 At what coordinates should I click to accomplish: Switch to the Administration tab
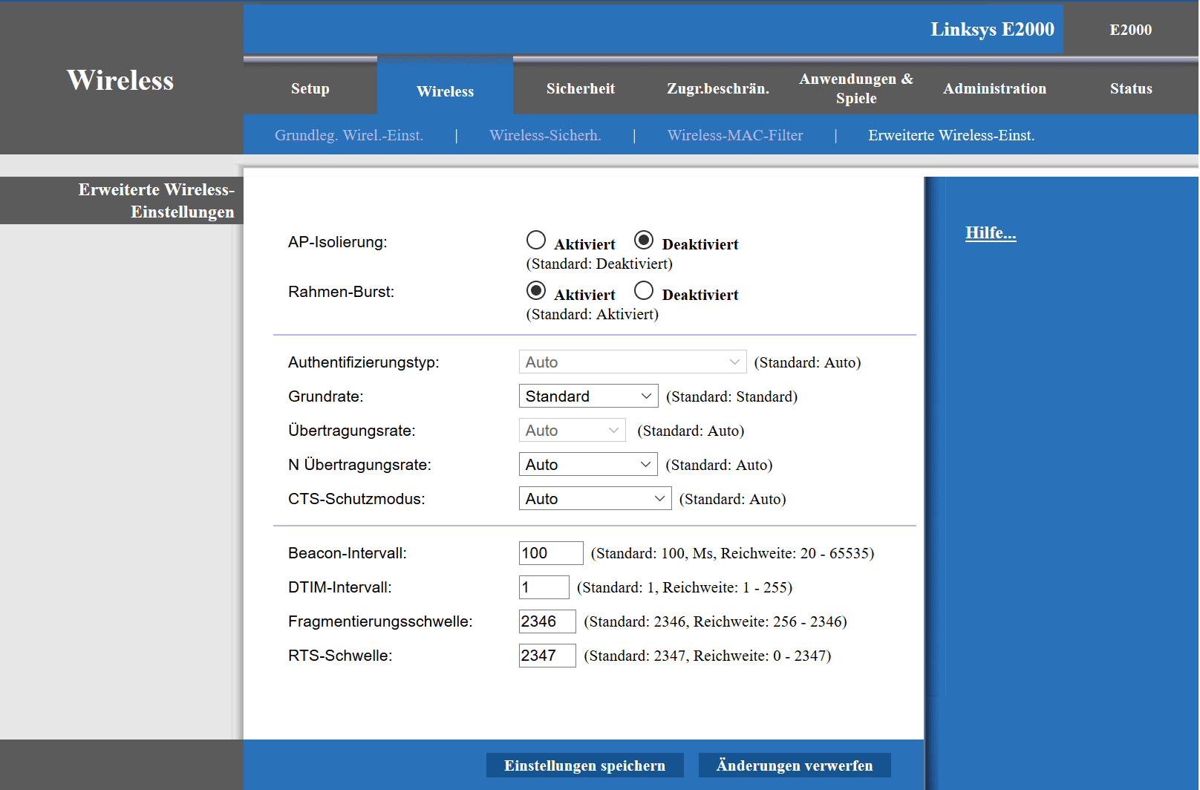[x=995, y=88]
